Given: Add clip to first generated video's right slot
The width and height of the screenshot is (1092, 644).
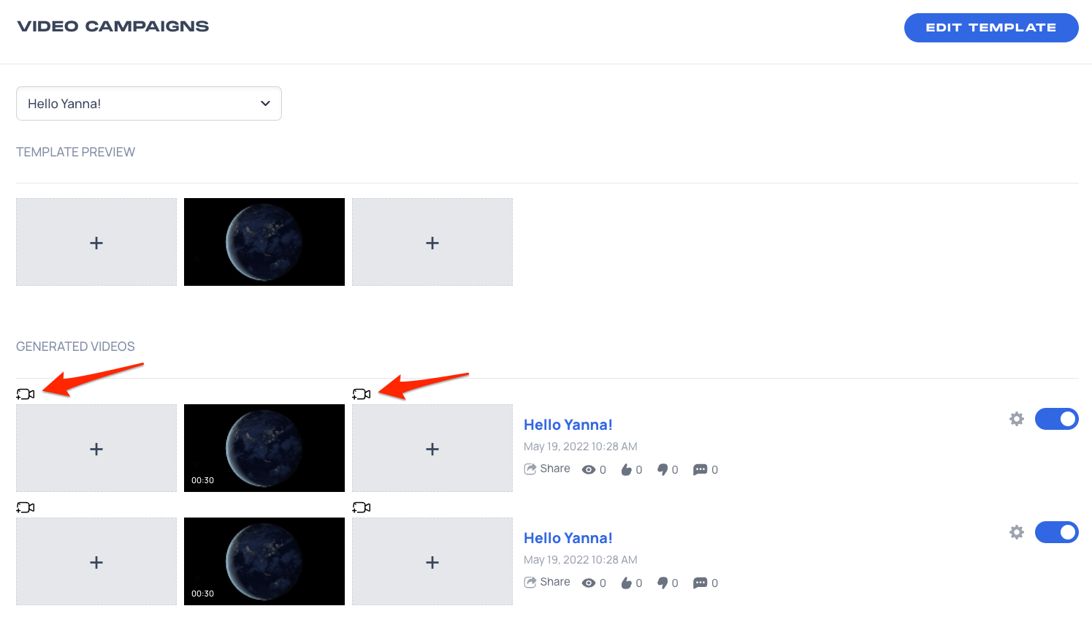Looking at the screenshot, I should 432,448.
